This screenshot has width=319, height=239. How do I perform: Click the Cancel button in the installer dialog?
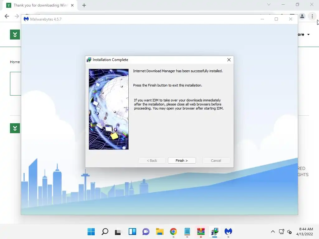tap(216, 161)
